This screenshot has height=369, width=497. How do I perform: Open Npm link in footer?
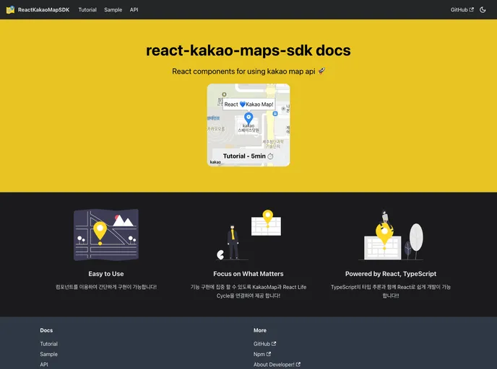pyautogui.click(x=262, y=354)
